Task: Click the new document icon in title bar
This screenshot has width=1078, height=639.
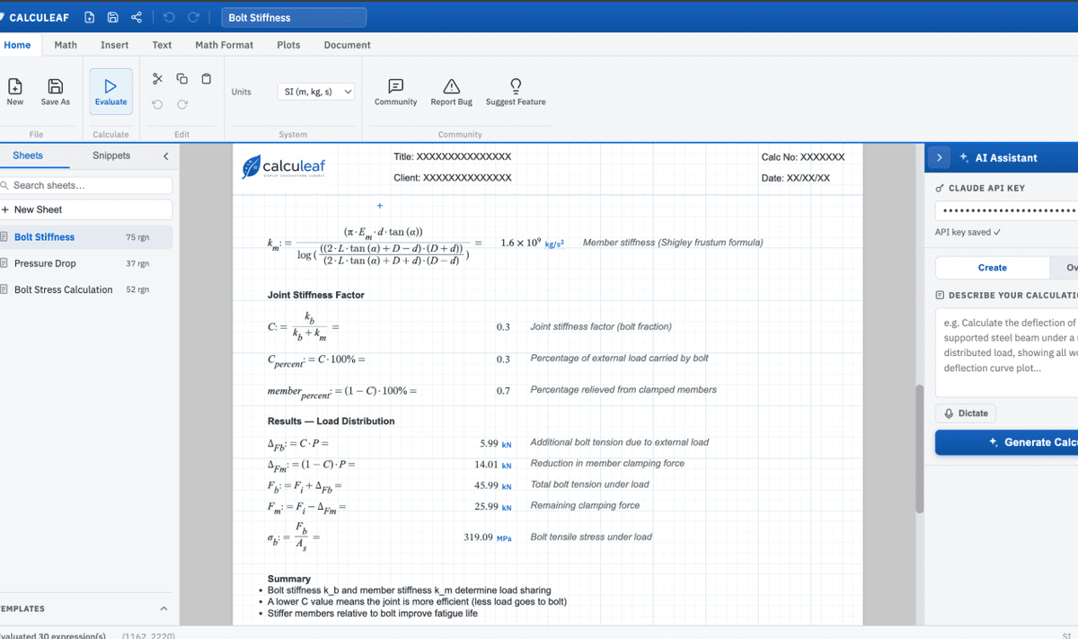Action: (x=89, y=17)
